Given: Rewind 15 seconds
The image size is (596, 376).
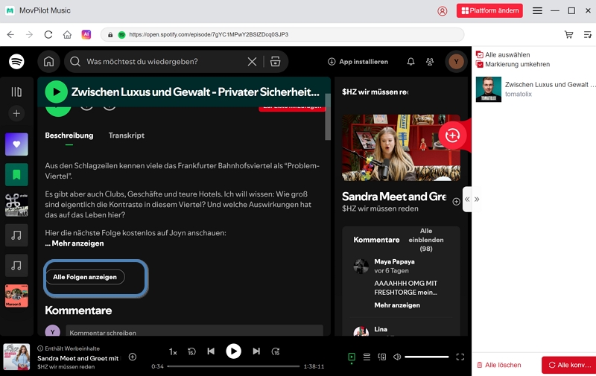Looking at the screenshot, I should pyautogui.click(x=191, y=351).
